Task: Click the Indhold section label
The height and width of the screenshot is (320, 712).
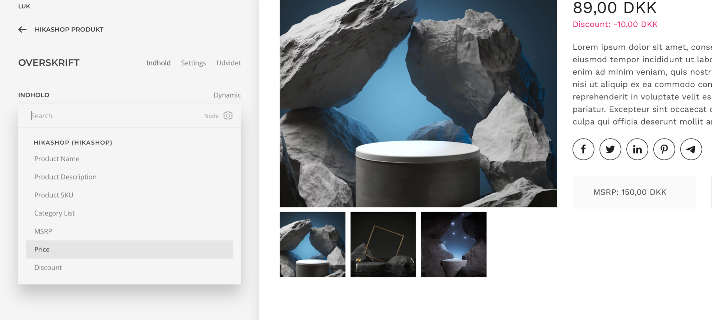Action: coord(34,95)
